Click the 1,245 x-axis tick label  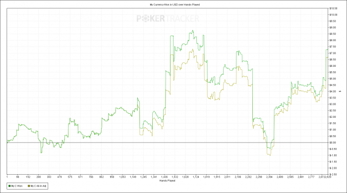[143, 177]
